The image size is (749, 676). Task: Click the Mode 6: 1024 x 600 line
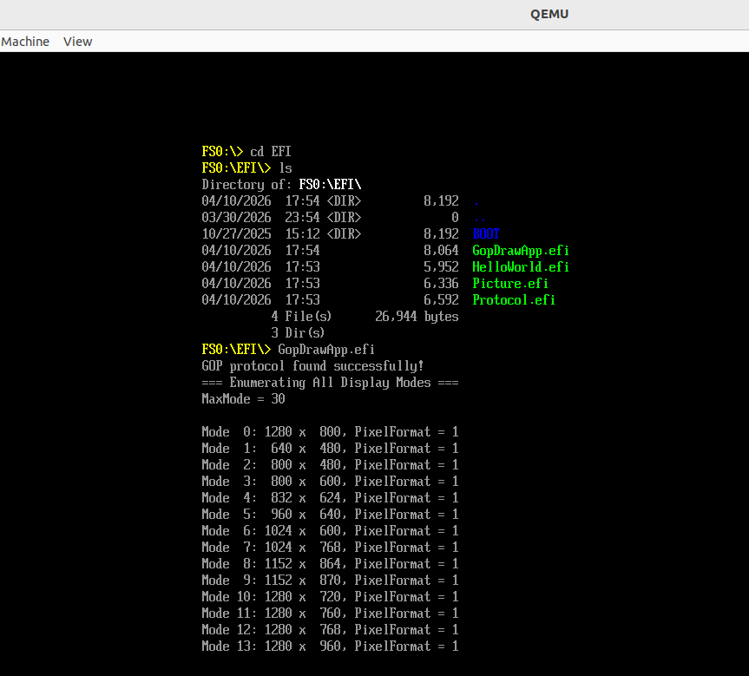[x=330, y=530]
